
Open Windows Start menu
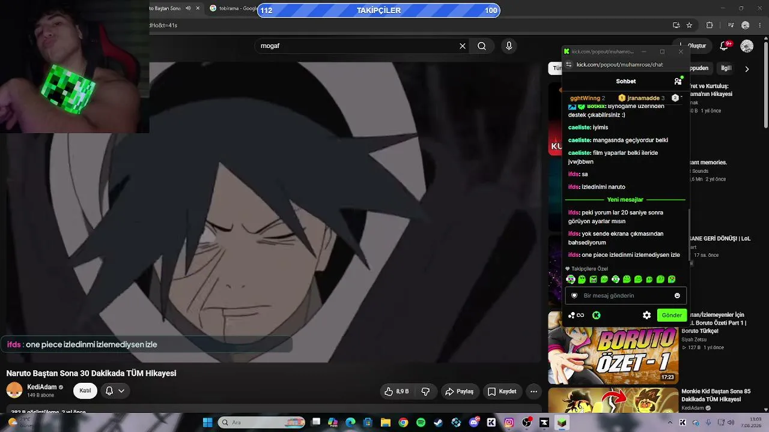click(x=207, y=422)
